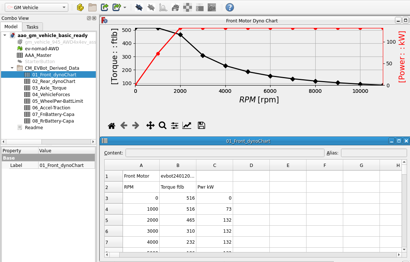The width and height of the screenshot is (410, 262).
Task: Select the plot zoom magnifier tool
Action: (163, 125)
